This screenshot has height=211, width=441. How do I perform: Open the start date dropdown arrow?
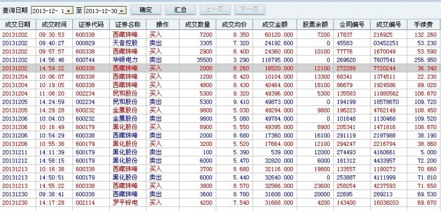point(69,11)
